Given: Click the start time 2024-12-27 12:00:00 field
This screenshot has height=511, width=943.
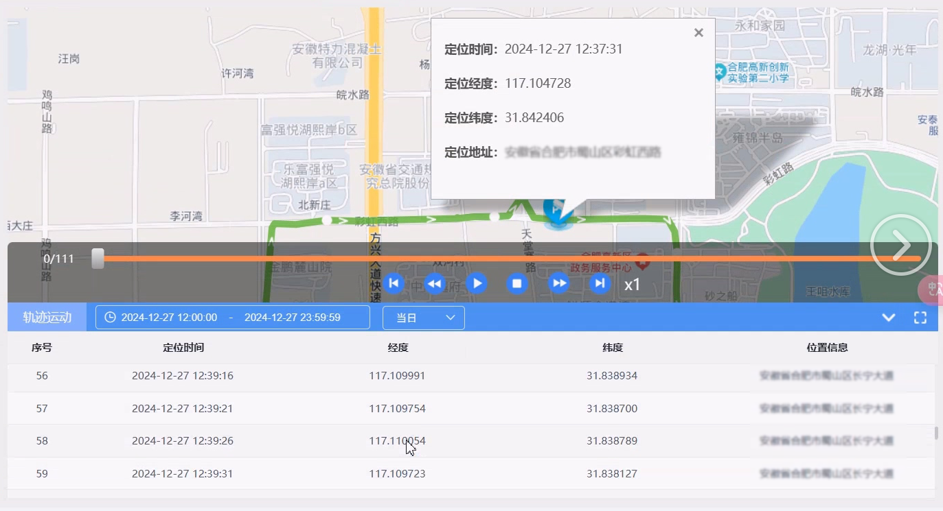Looking at the screenshot, I should (169, 318).
